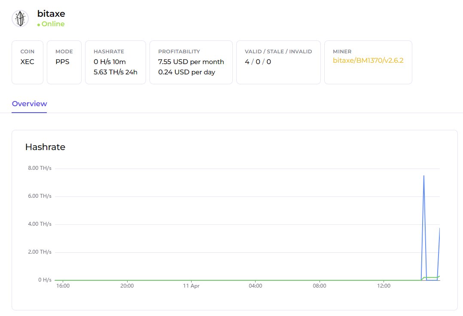Viewport: 463px width, 316px height.
Task: Click the 04:00 time axis label
Action: pos(256,286)
